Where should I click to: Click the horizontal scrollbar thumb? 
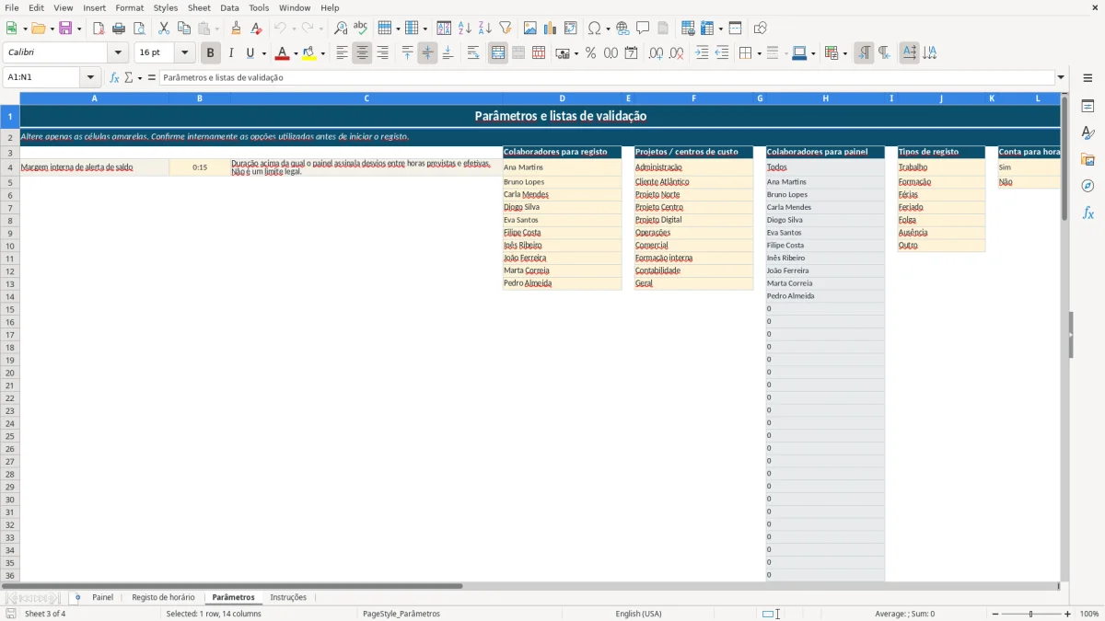[233, 586]
